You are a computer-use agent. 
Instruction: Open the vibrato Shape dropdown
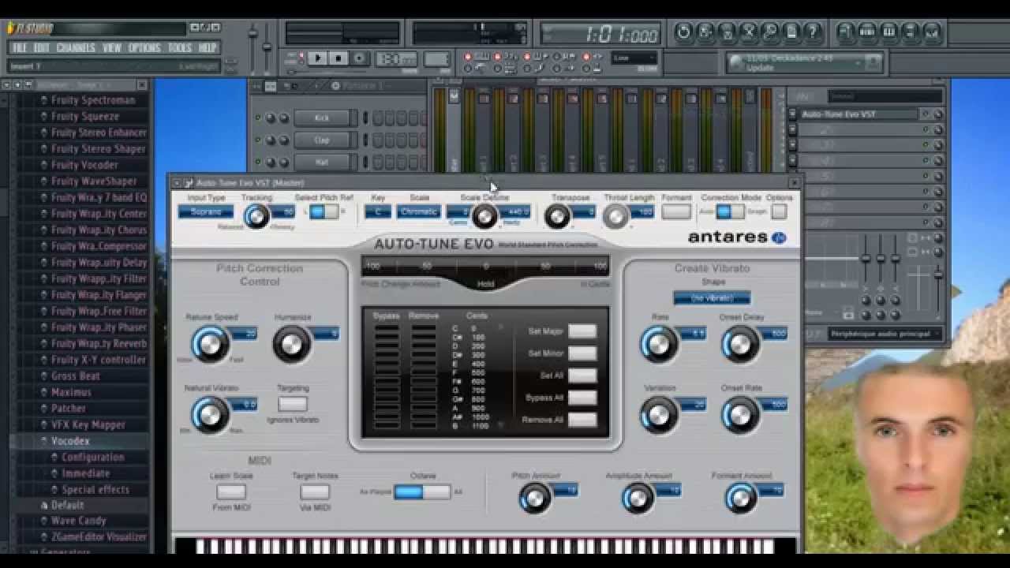click(712, 298)
